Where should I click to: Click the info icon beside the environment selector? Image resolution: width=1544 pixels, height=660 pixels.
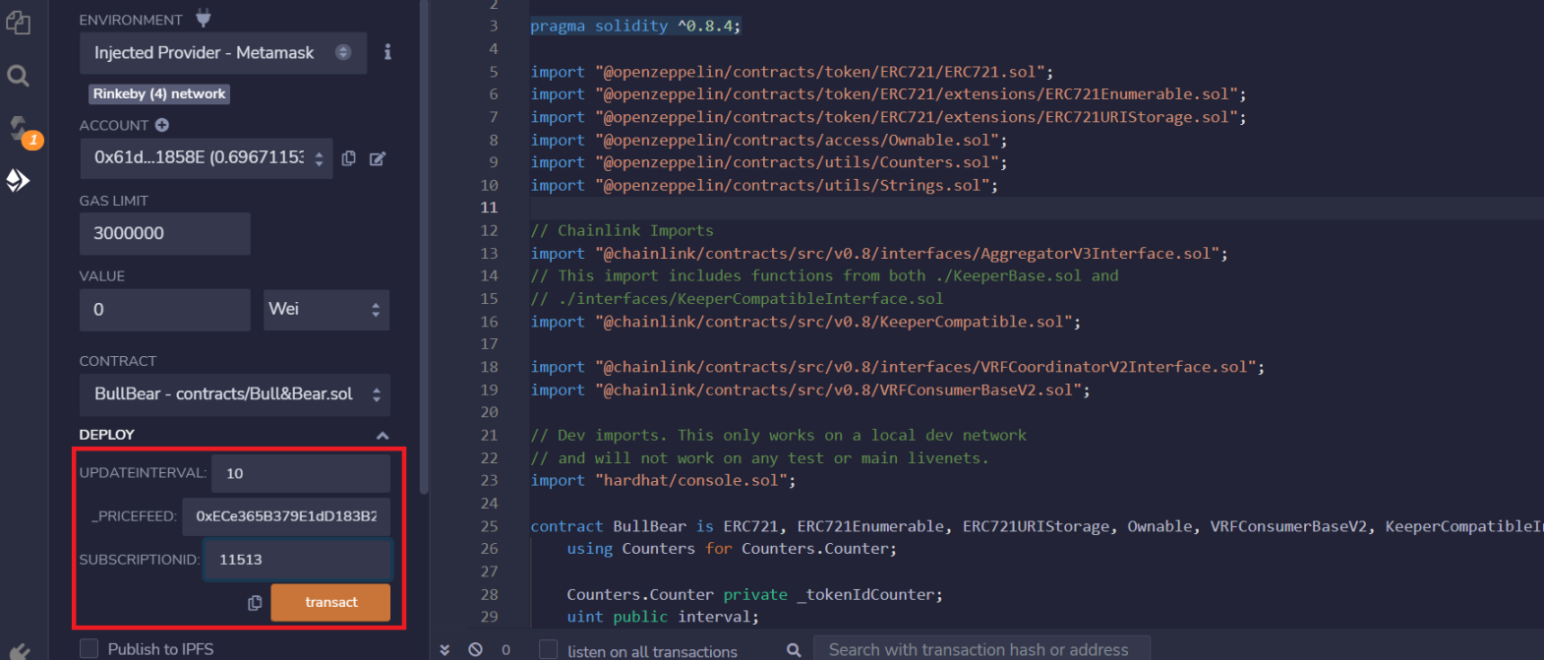coord(387,52)
